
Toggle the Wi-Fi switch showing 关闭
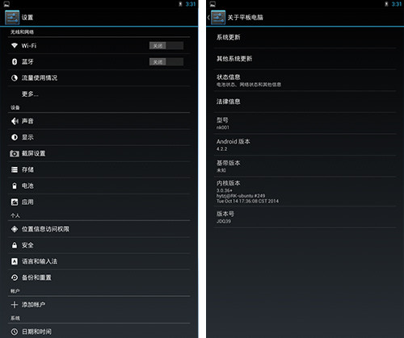pyautogui.click(x=166, y=46)
